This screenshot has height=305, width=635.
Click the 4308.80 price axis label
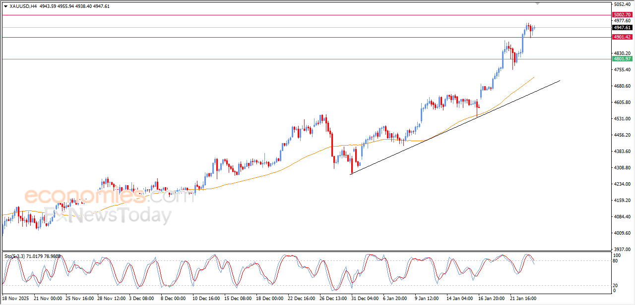coord(622,168)
